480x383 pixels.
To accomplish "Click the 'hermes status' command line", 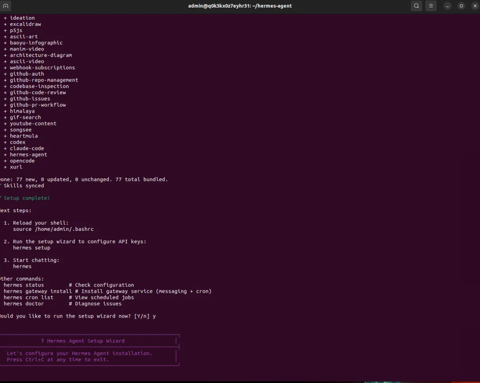I will pyautogui.click(x=68, y=285).
